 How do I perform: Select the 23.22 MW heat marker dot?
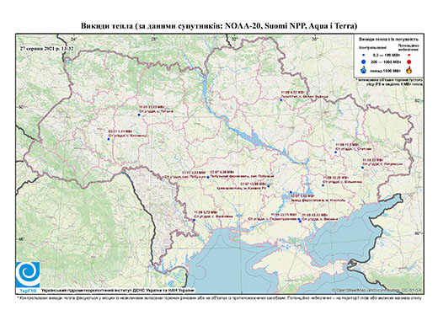[139, 115]
